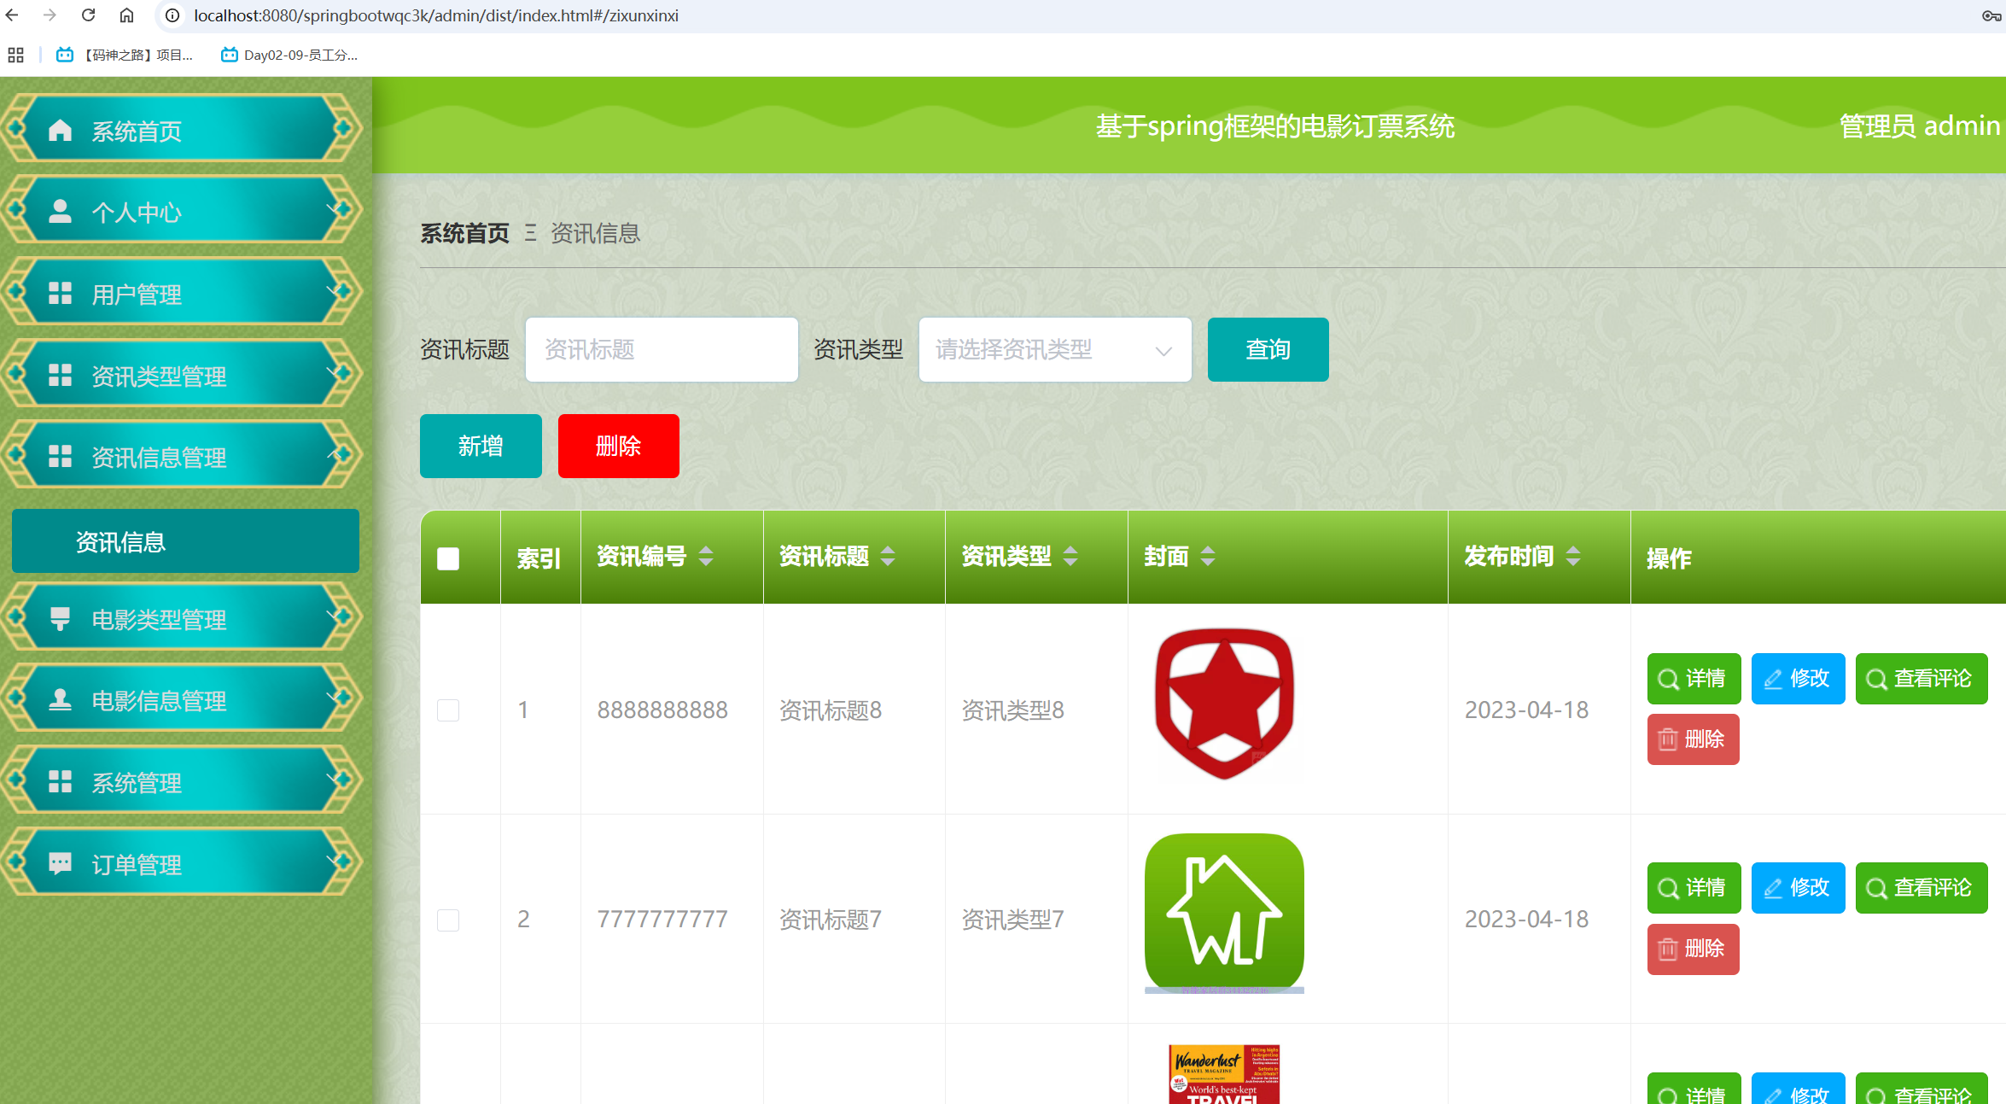Image resolution: width=2006 pixels, height=1104 pixels.
Task: Open the browser apps grid icon
Action: pos(15,55)
